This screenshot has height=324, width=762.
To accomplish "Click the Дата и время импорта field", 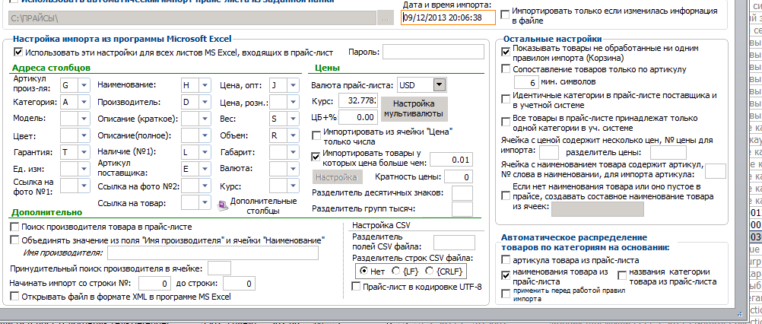I will coord(448,17).
